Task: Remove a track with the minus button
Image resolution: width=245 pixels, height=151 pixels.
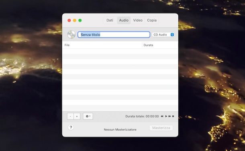Action: tap(70, 116)
